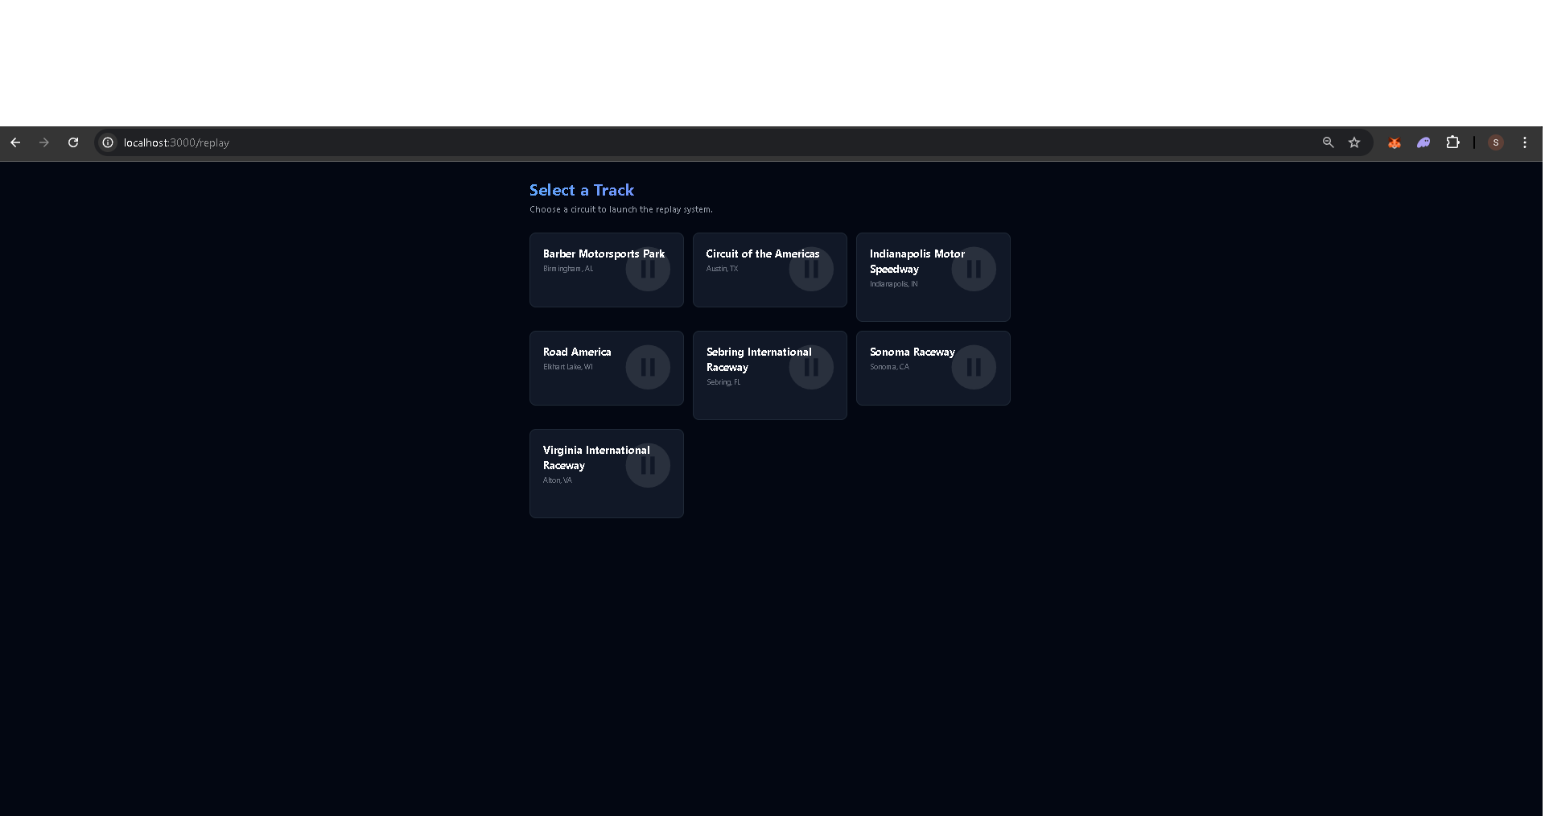Screen dimensions: 1545x816
Task: View site information icon in address bar
Action: (x=108, y=142)
